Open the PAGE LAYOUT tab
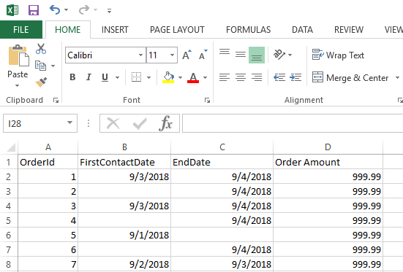Viewport: 403px width, 272px height. [177, 30]
